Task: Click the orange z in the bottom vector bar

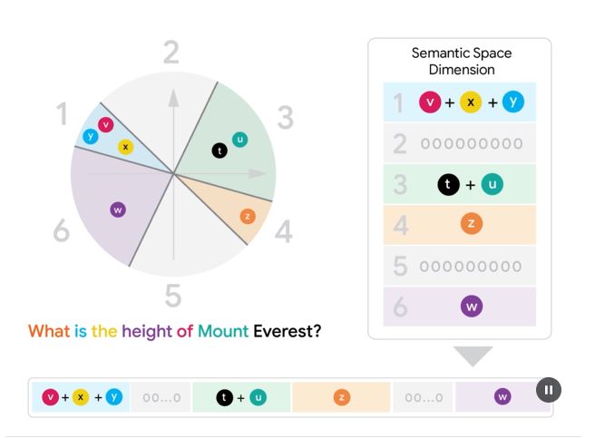Action: pos(341,397)
